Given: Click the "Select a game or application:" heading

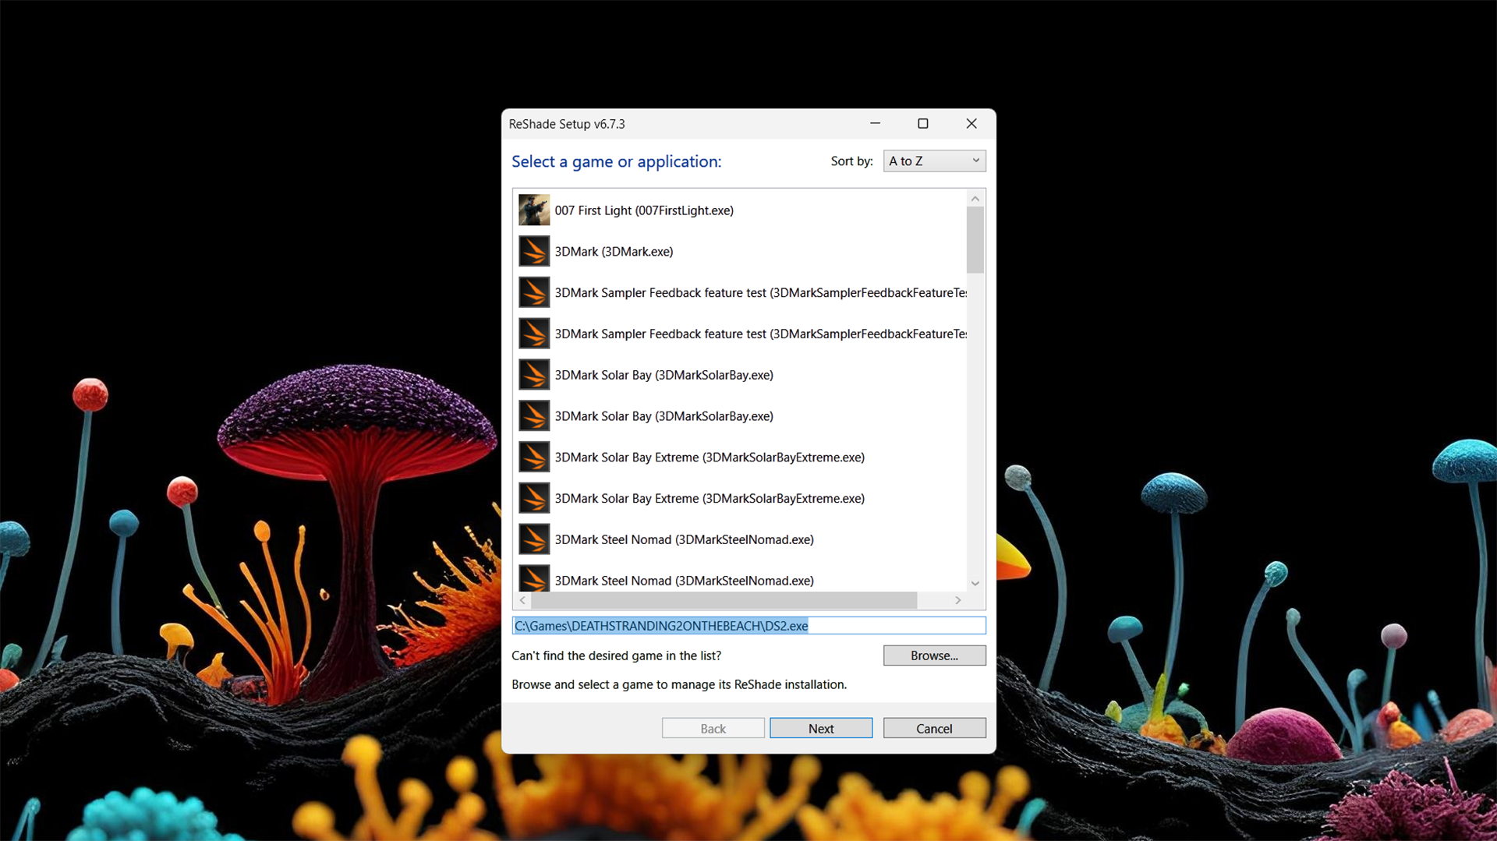Looking at the screenshot, I should (617, 161).
